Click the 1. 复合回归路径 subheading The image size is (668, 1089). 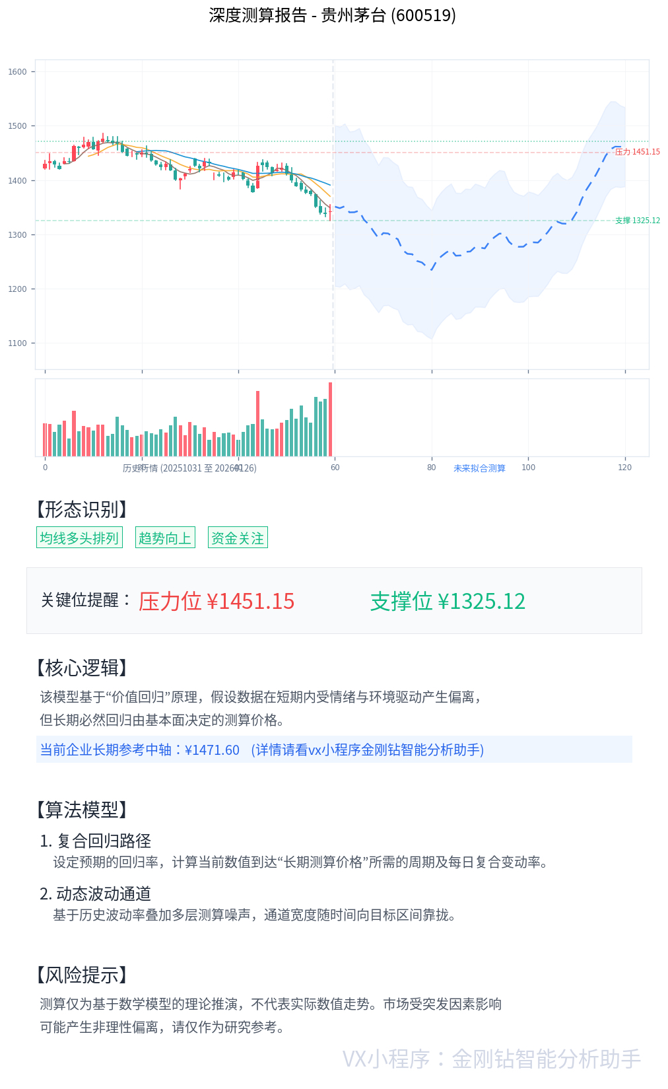[96, 841]
